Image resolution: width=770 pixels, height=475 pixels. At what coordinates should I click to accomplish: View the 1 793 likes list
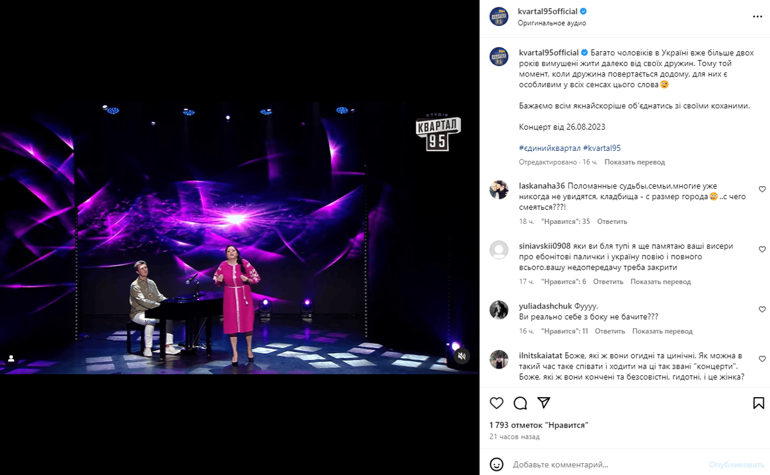pyautogui.click(x=539, y=425)
